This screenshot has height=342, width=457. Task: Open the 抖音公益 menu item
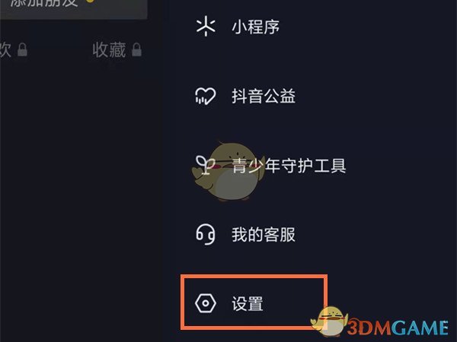pyautogui.click(x=264, y=96)
